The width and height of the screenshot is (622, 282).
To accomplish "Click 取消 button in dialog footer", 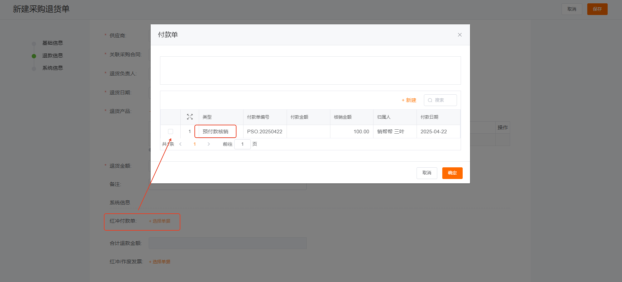I will click(427, 173).
